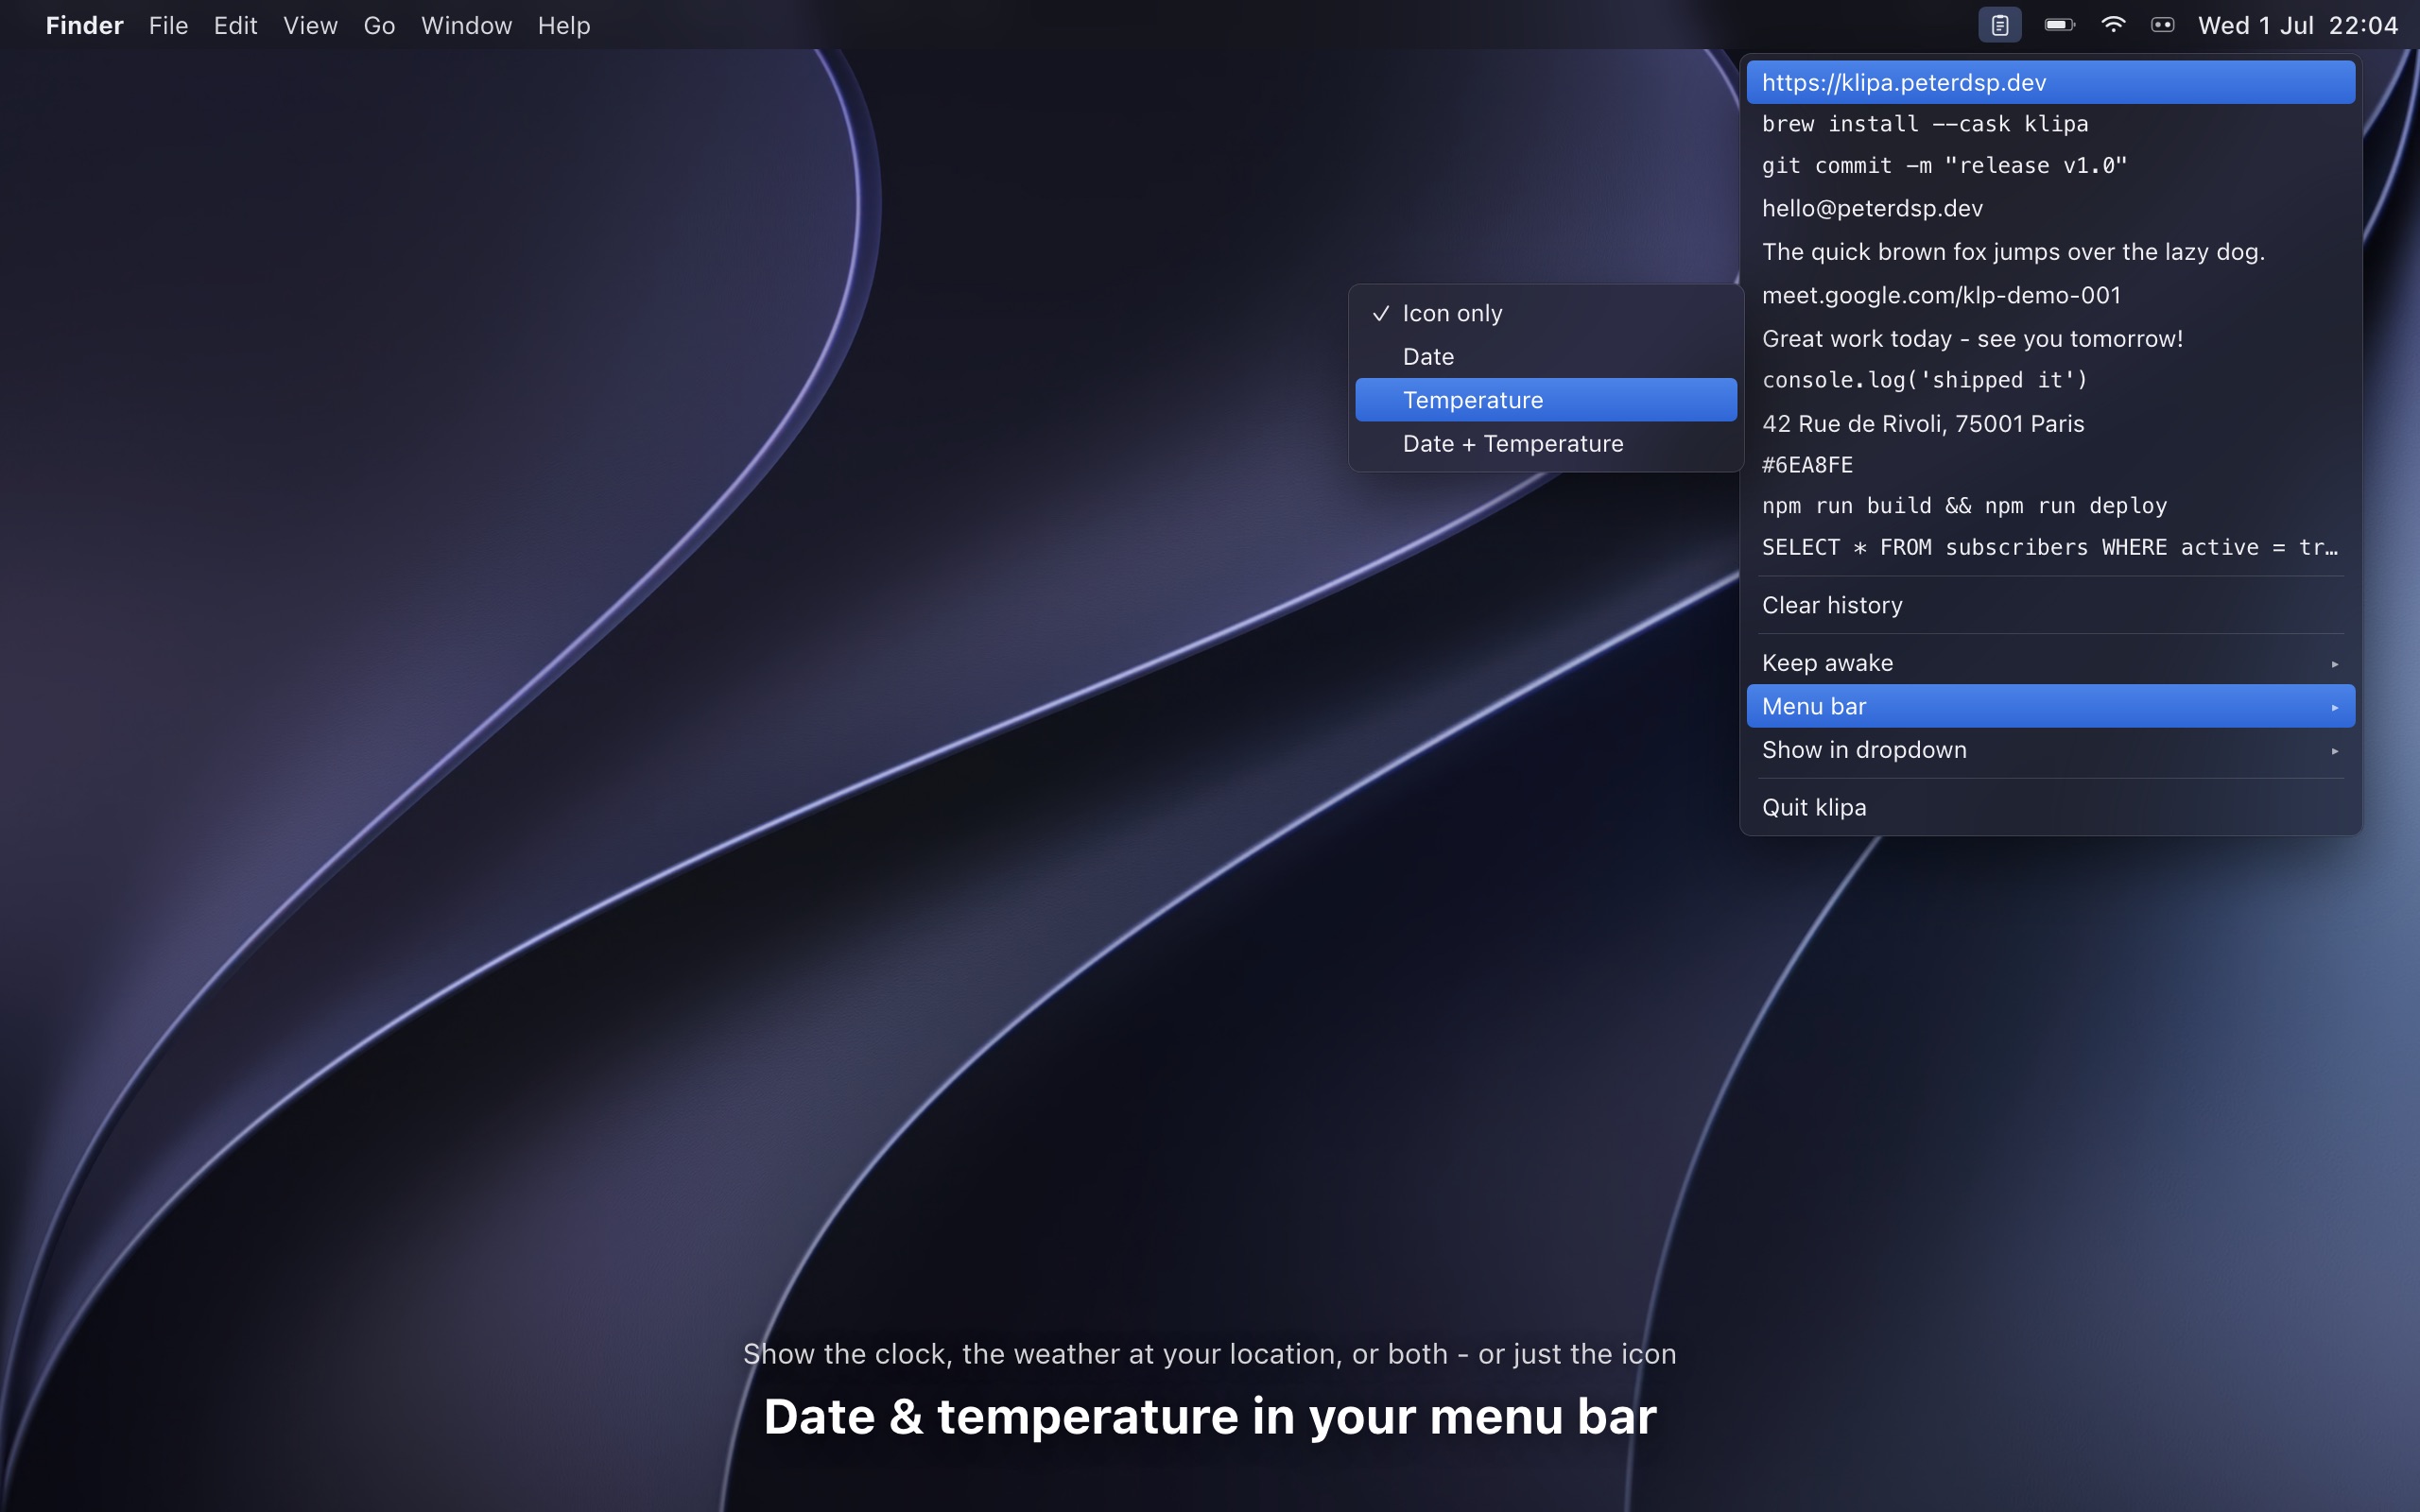Viewport: 2420px width, 1512px height.
Task: Pick the brew install --cask klipa entry
Action: 2050,124
